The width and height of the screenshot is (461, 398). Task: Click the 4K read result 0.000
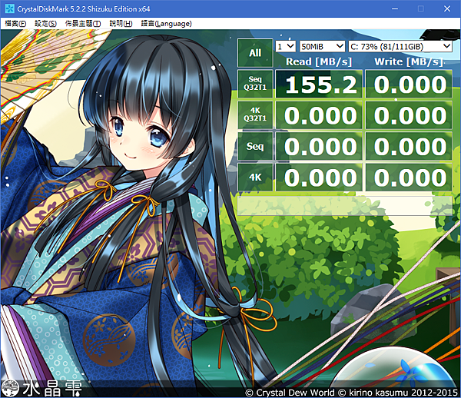[319, 177]
